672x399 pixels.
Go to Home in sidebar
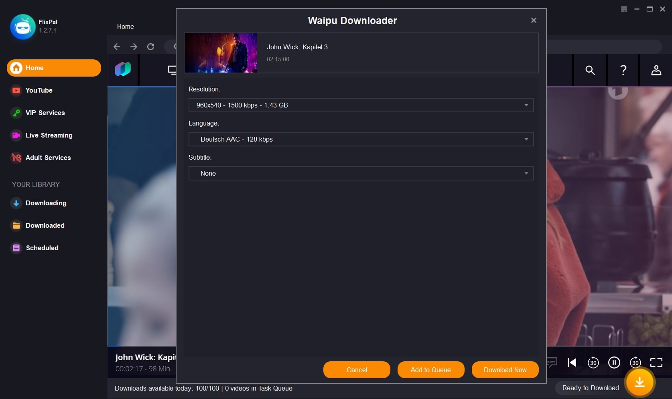pyautogui.click(x=54, y=68)
